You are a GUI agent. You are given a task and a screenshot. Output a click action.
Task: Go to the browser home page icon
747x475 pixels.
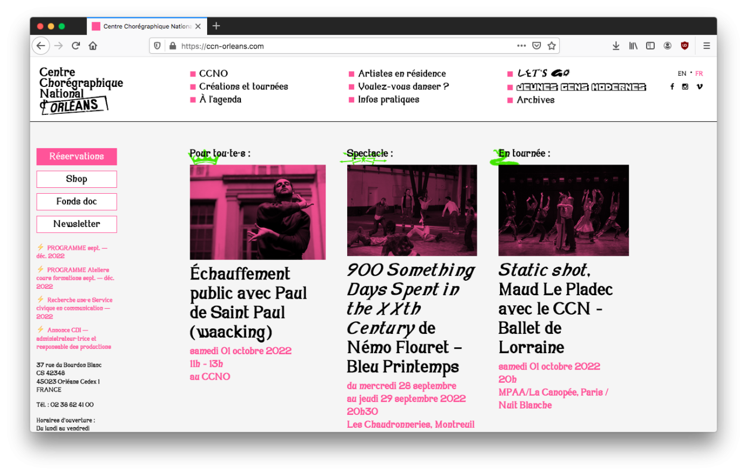(92, 46)
